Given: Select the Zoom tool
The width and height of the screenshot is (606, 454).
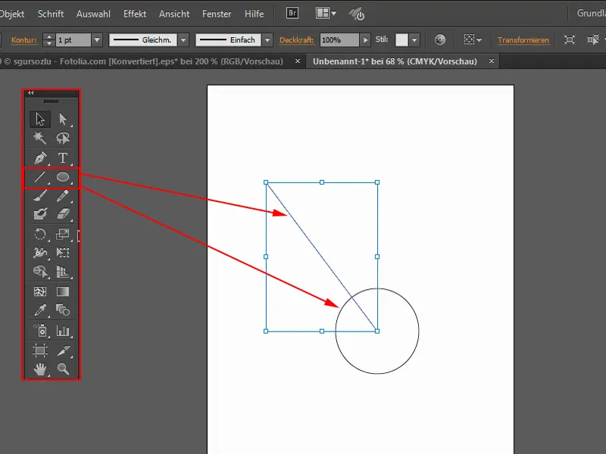Looking at the screenshot, I should click(63, 369).
